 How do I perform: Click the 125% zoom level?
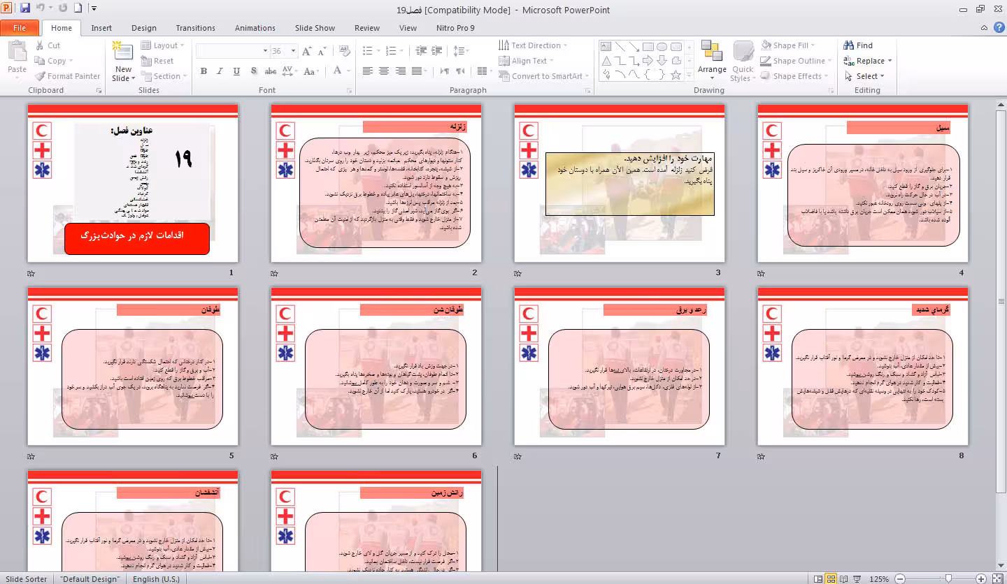click(x=878, y=579)
